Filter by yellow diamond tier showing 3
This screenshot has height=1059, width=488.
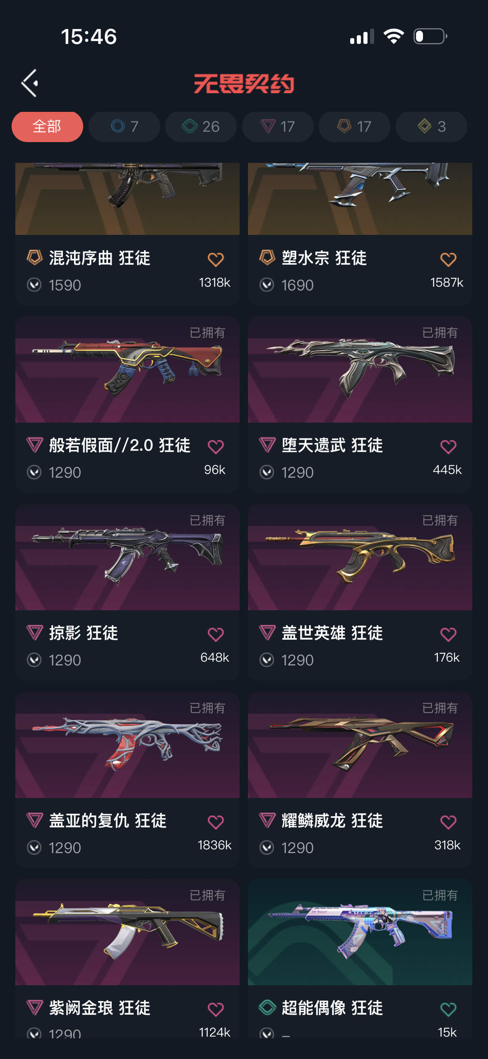click(x=432, y=127)
